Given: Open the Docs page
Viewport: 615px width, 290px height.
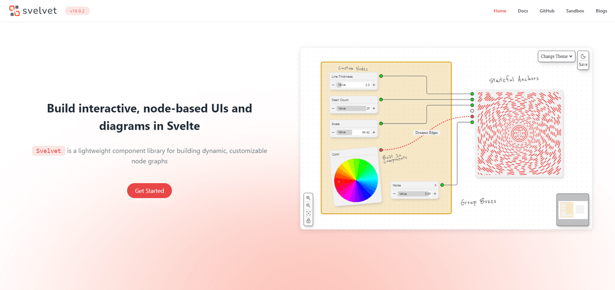Looking at the screenshot, I should 523,11.
